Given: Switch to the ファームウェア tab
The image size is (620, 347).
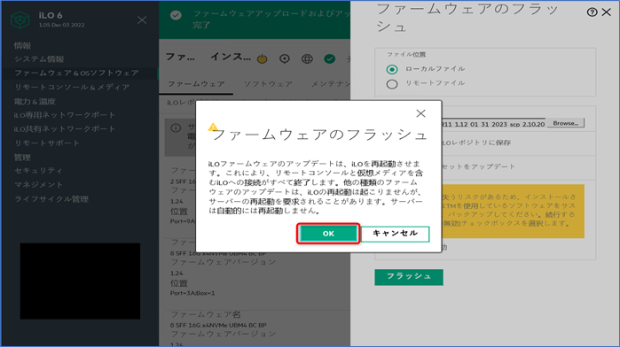Looking at the screenshot, I should coord(196,84).
